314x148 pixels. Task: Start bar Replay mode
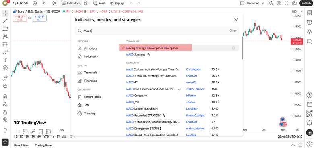point(117,3)
